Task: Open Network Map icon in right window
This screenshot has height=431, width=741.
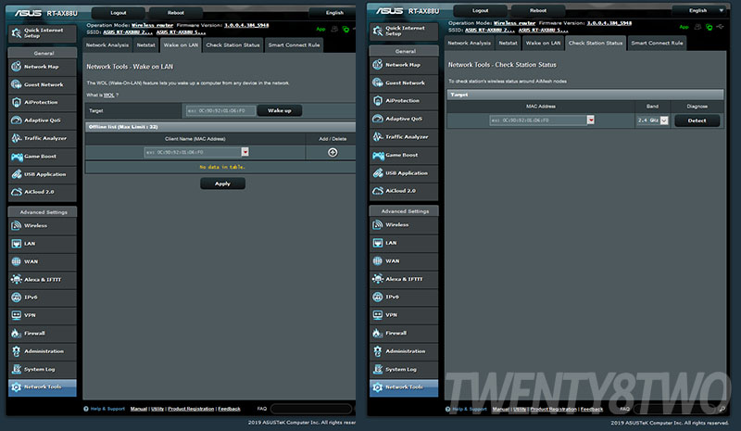Action: click(x=378, y=65)
